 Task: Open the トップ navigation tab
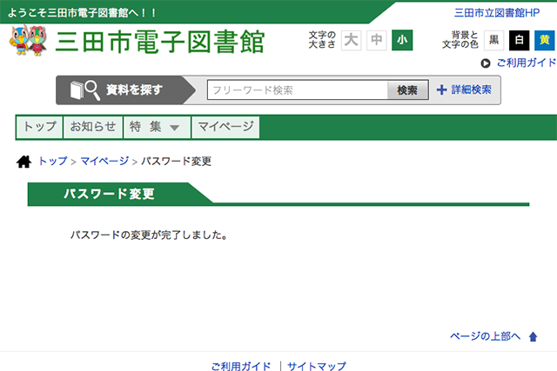tap(39, 127)
